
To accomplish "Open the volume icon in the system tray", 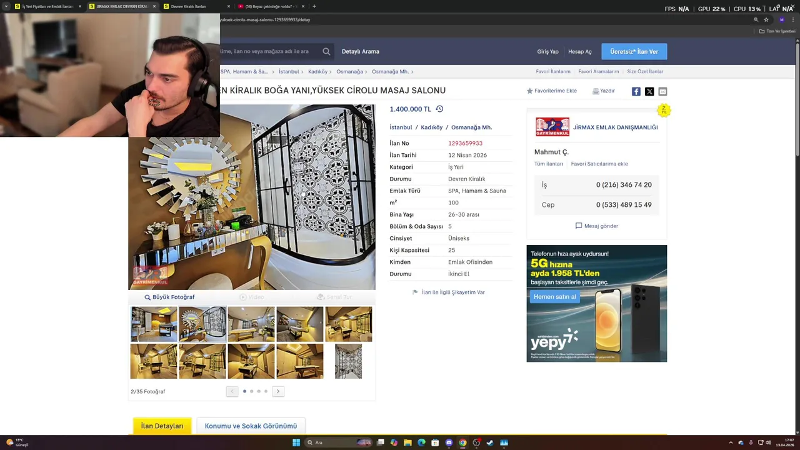I will pos(768,442).
